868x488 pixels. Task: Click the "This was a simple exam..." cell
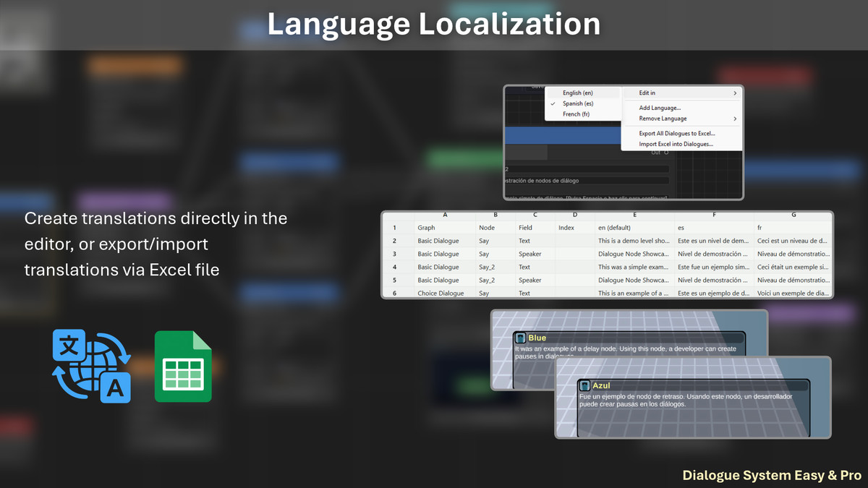pyautogui.click(x=634, y=267)
